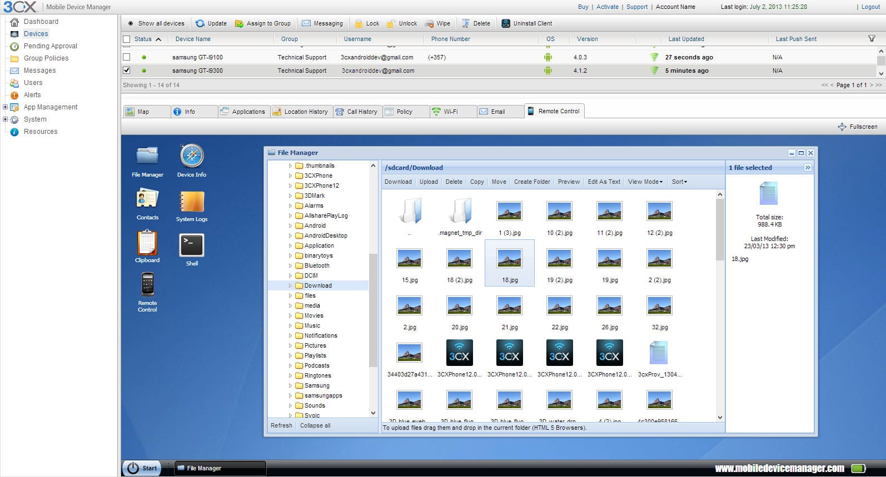Uncheck the samsung GT-I9300 row checkbox
The width and height of the screenshot is (886, 477).
(x=127, y=71)
